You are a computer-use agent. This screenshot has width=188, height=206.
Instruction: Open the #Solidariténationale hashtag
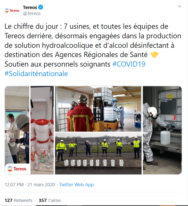[x=36, y=74]
